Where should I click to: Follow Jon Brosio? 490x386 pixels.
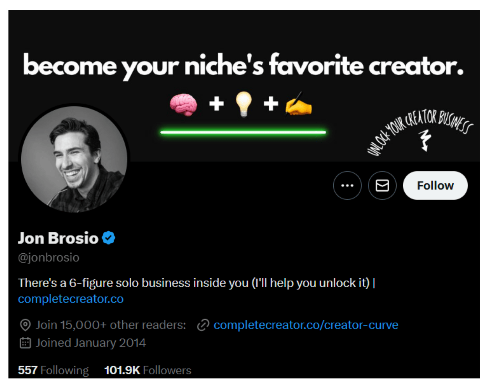(x=435, y=185)
